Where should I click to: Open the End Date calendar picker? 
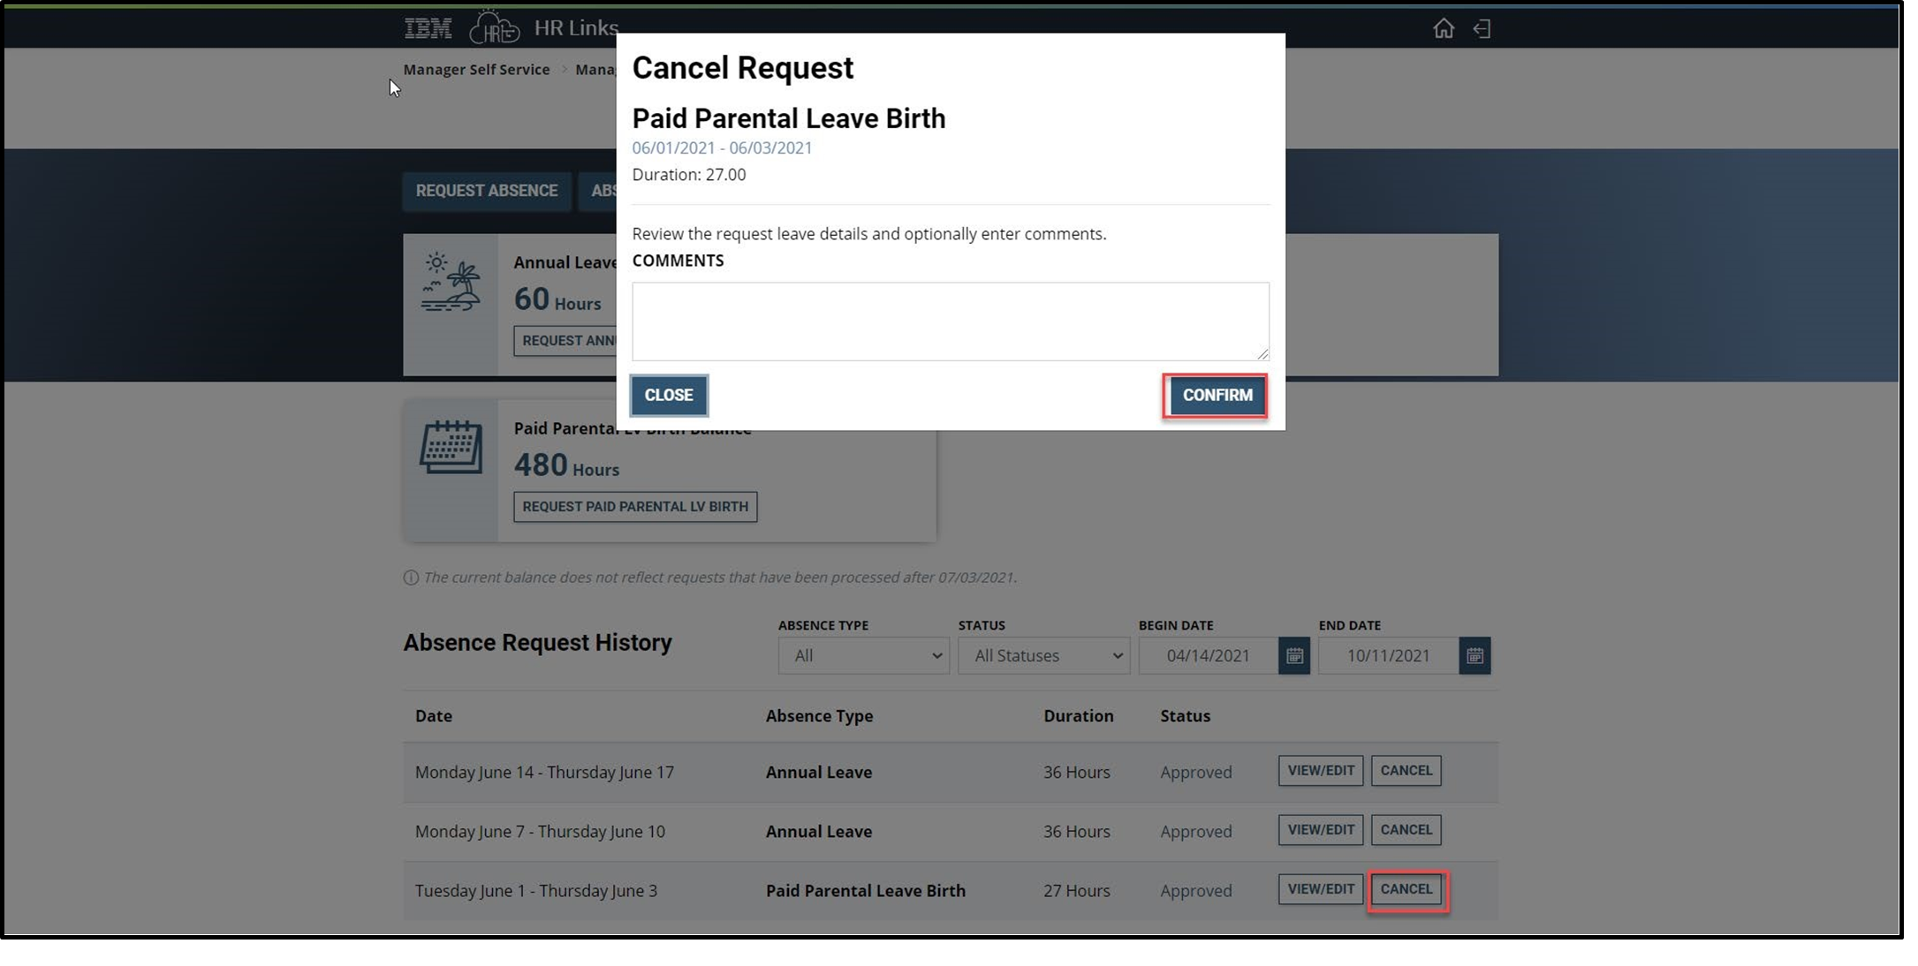click(1474, 655)
